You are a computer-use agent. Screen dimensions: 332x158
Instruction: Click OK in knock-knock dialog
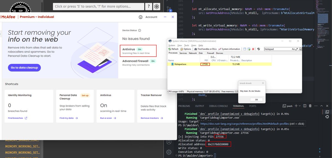tap(256, 99)
